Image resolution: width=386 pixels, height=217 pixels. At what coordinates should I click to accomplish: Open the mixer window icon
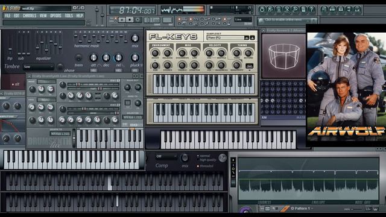357,10
